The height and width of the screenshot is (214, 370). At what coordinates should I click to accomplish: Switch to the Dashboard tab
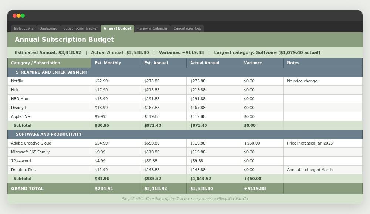tap(48, 28)
